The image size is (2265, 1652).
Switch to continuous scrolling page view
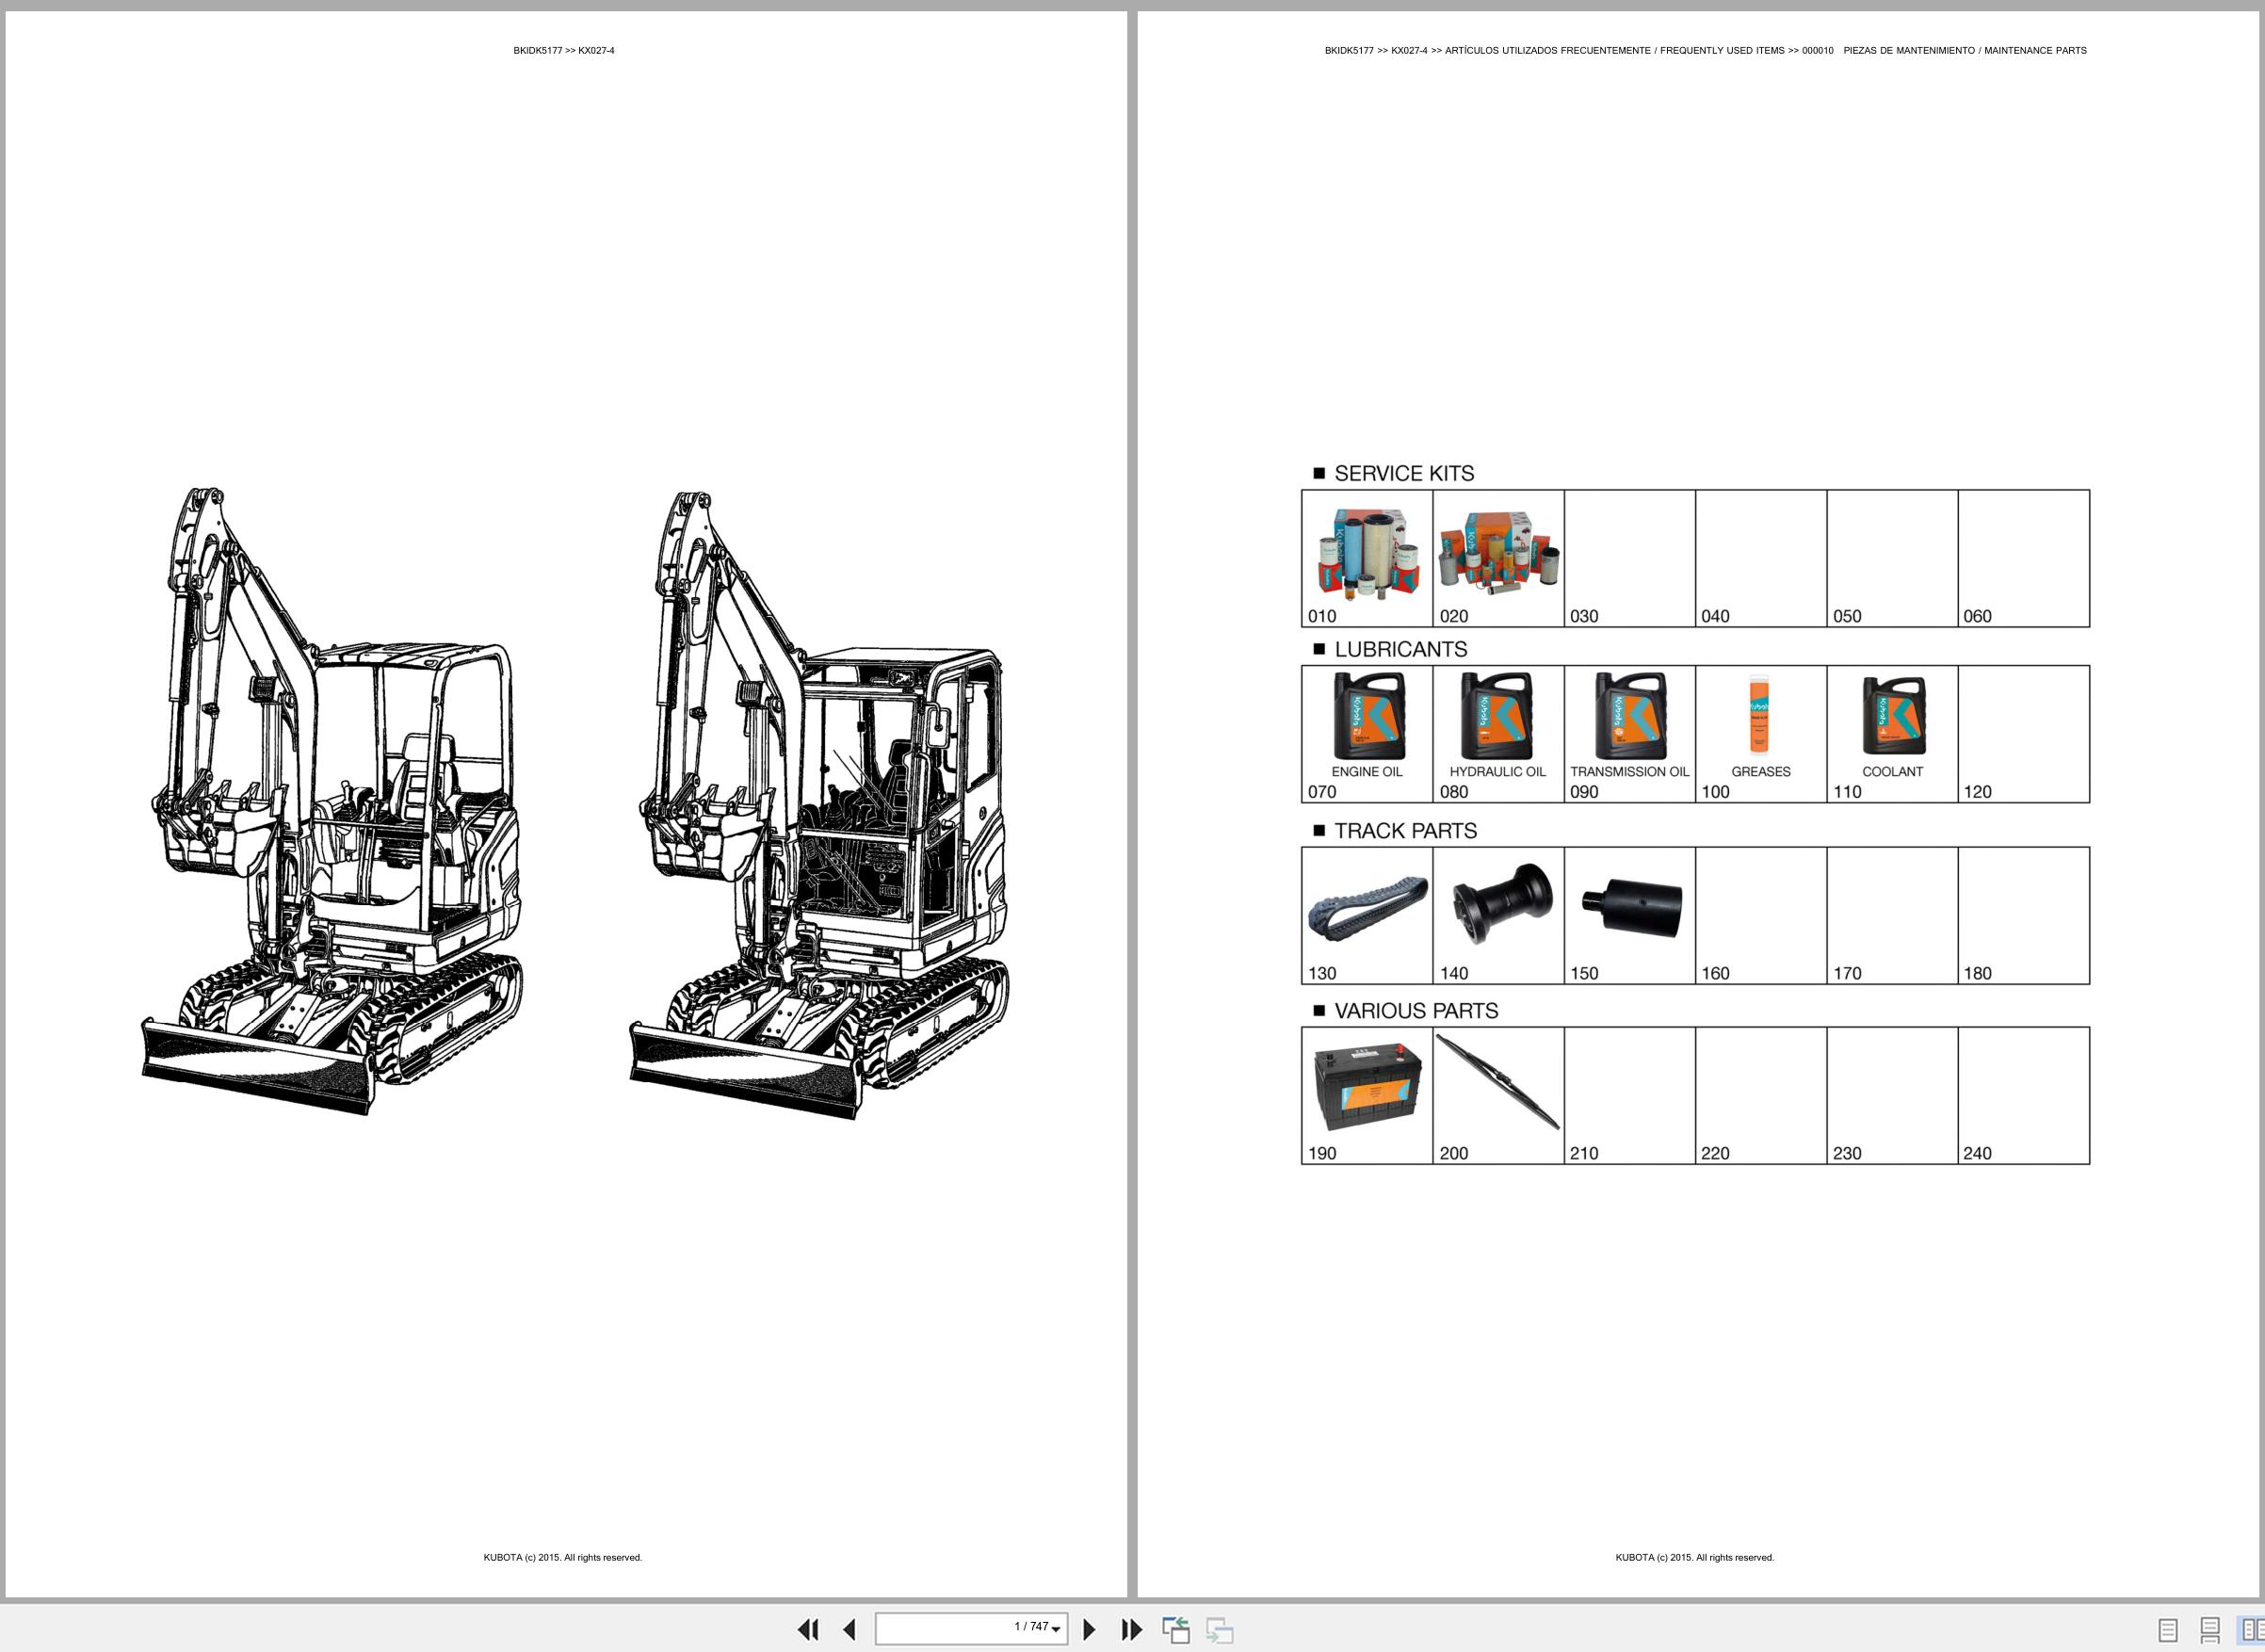click(2210, 1630)
